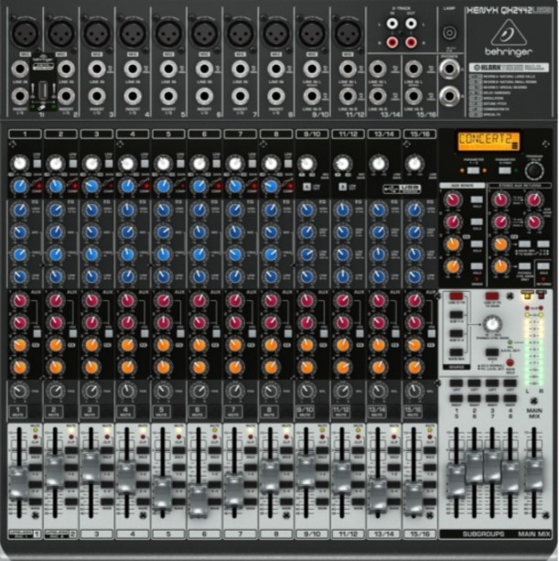The image size is (559, 561).
Task: Click channel 13/14 EQ LOW knob
Action: tap(379, 276)
